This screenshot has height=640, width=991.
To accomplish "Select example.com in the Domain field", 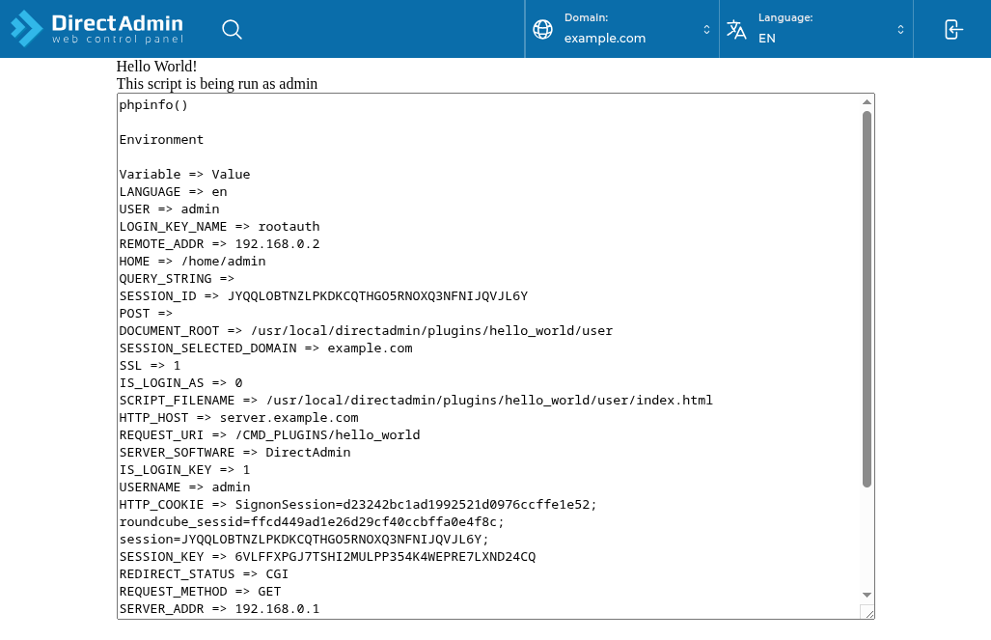I will (x=605, y=39).
